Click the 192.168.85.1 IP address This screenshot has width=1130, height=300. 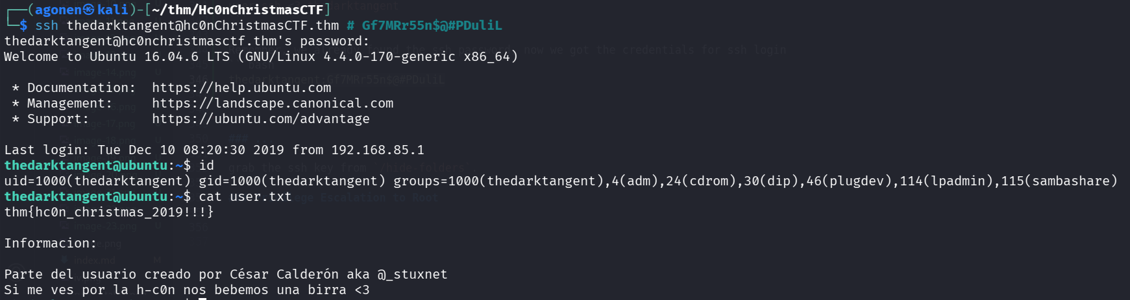[378, 150]
